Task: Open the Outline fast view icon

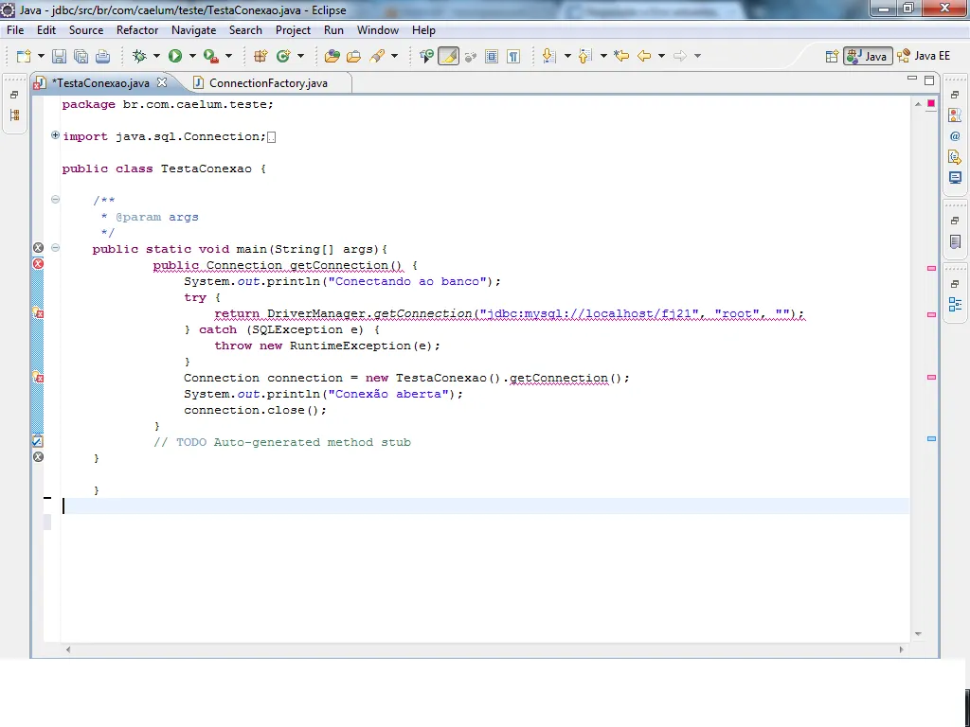Action: [955, 305]
